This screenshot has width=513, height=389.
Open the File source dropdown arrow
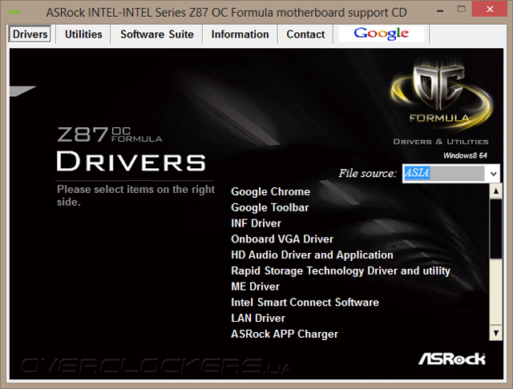(x=494, y=174)
